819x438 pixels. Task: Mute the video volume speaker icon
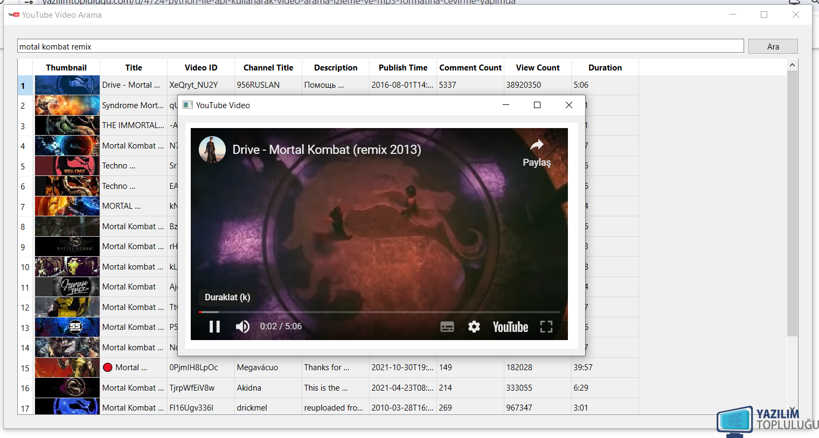coord(242,327)
